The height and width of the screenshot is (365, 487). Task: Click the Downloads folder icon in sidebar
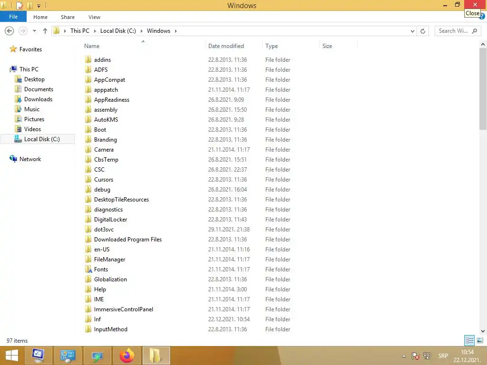pos(18,99)
